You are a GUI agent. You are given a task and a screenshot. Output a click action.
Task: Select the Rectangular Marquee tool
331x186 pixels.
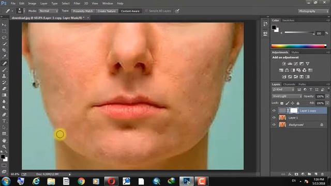[4, 31]
